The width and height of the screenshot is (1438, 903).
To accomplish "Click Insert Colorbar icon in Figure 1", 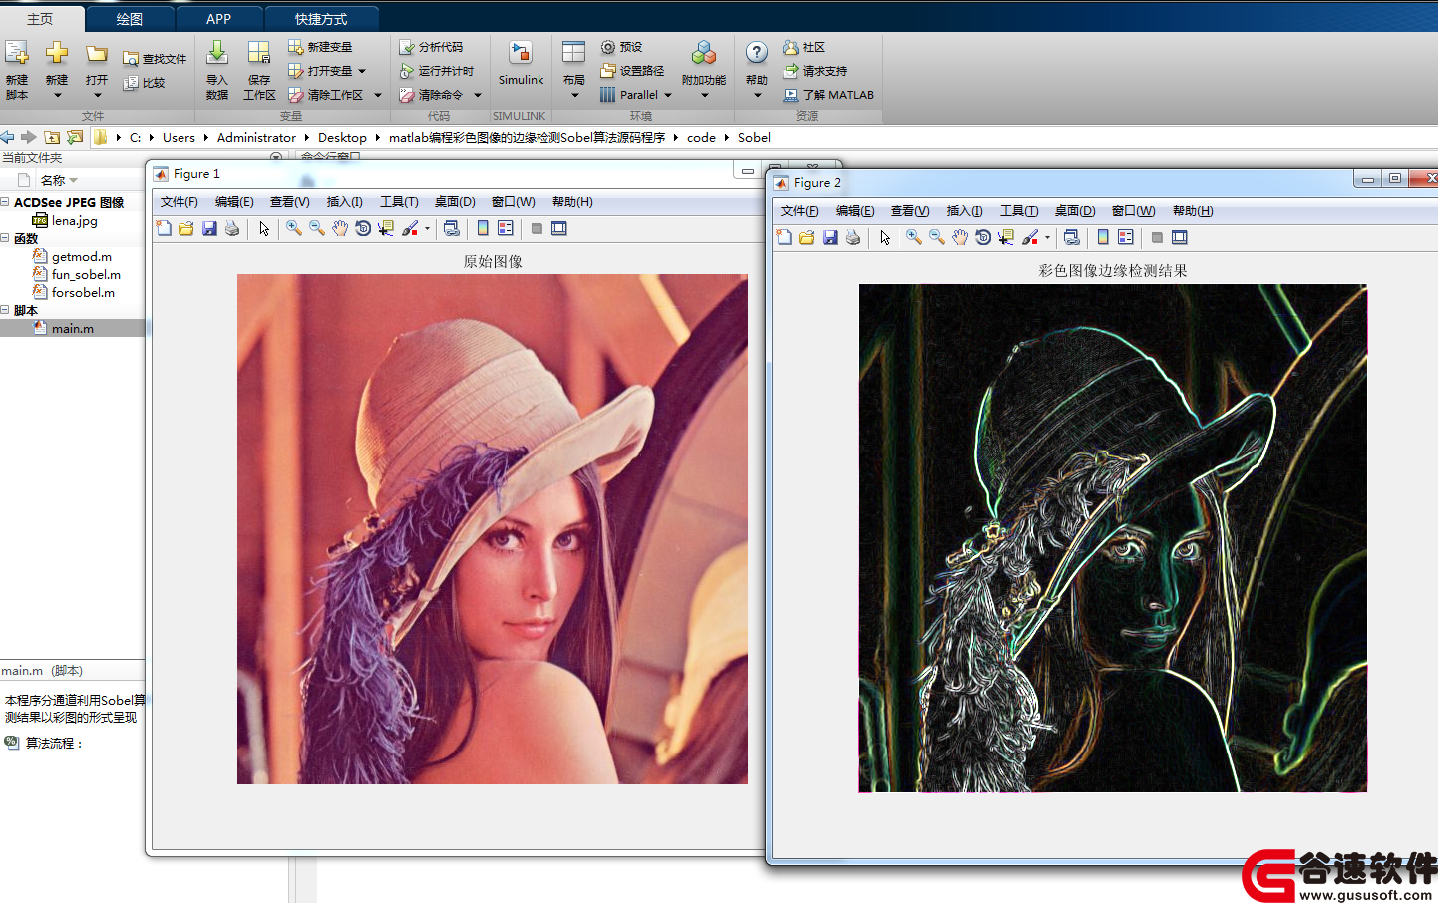I will tap(483, 228).
